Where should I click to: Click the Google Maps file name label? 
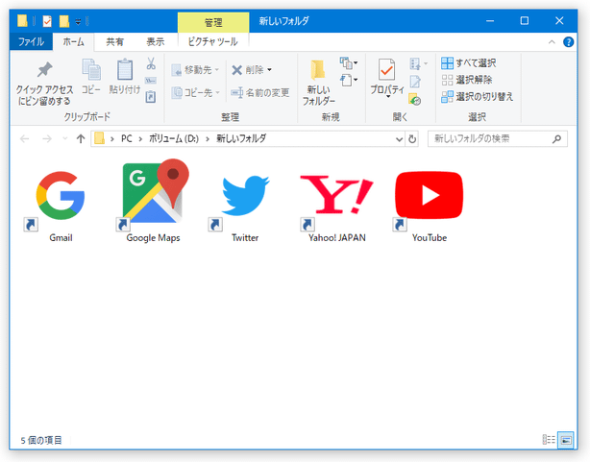click(x=153, y=238)
